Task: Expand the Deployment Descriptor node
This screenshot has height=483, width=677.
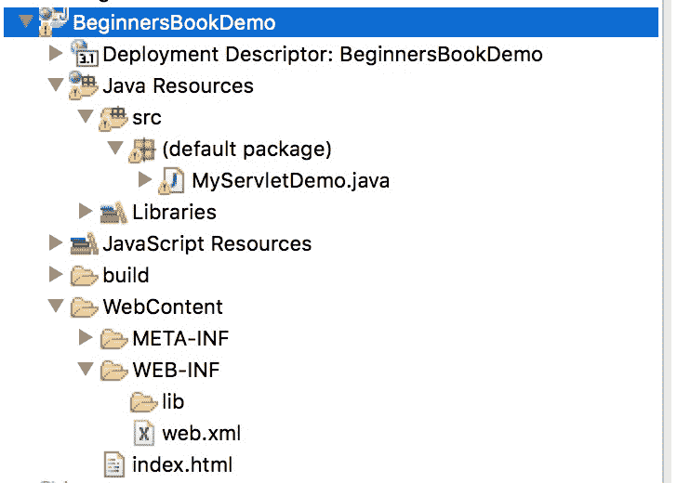Action: pyautogui.click(x=56, y=54)
